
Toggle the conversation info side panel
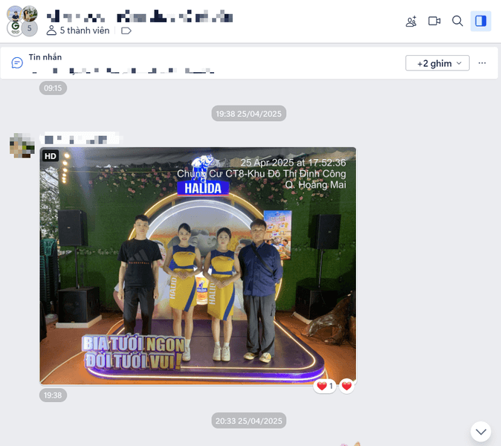point(480,22)
